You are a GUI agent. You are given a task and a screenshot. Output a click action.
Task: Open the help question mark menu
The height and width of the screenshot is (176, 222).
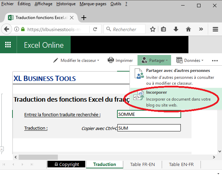click(126, 4)
